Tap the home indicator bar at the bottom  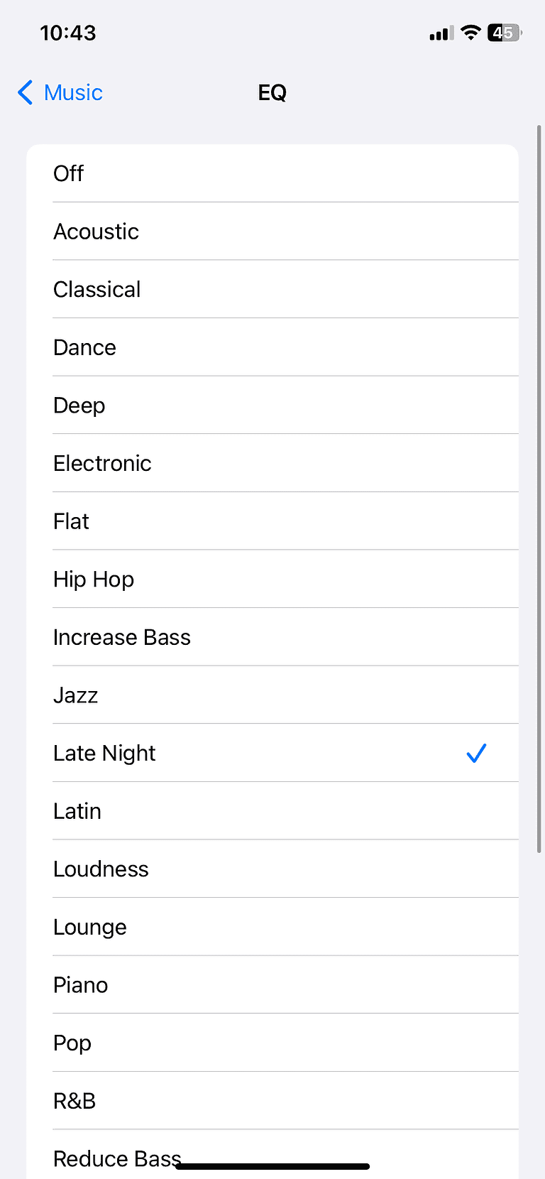coord(272,1166)
